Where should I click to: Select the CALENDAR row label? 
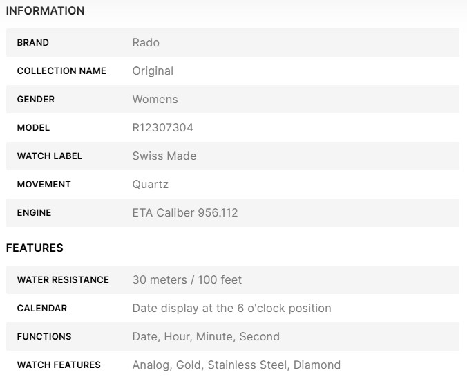41,309
